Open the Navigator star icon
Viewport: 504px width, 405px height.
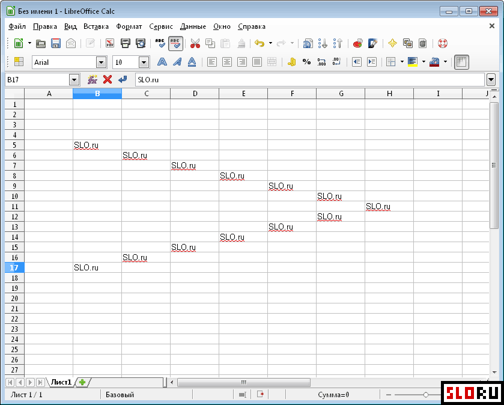tap(392, 43)
